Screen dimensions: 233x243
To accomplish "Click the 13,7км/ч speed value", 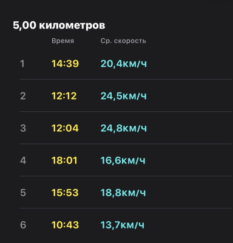I will point(123,225).
